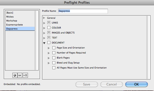Image resolution: width=154 pixels, height=91 pixels.
Task: Click the rules panel scrollbar
Action: 148,47
